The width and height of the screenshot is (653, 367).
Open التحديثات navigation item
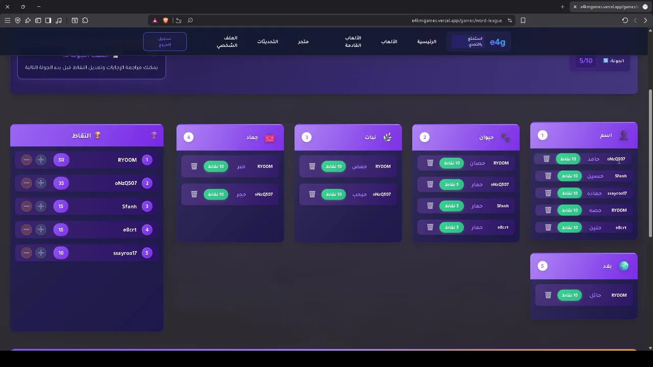pyautogui.click(x=267, y=41)
